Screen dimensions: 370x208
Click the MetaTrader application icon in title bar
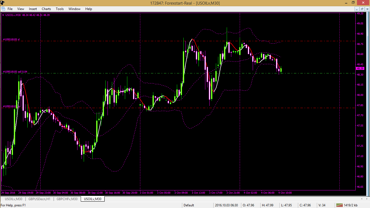[x=2, y=3]
